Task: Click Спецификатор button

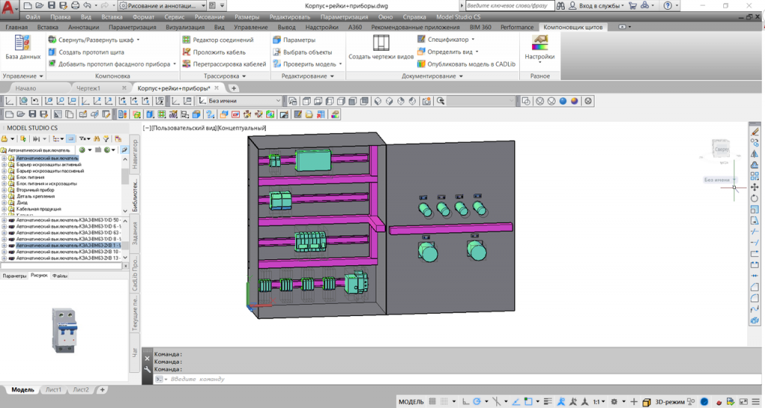Action: [x=446, y=39]
